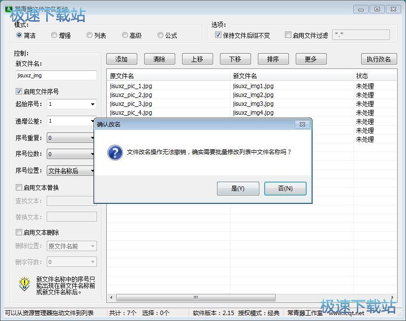Click new name jisuxz_img3.jpg cell
Screen dimensions: 406x321
pos(253,103)
